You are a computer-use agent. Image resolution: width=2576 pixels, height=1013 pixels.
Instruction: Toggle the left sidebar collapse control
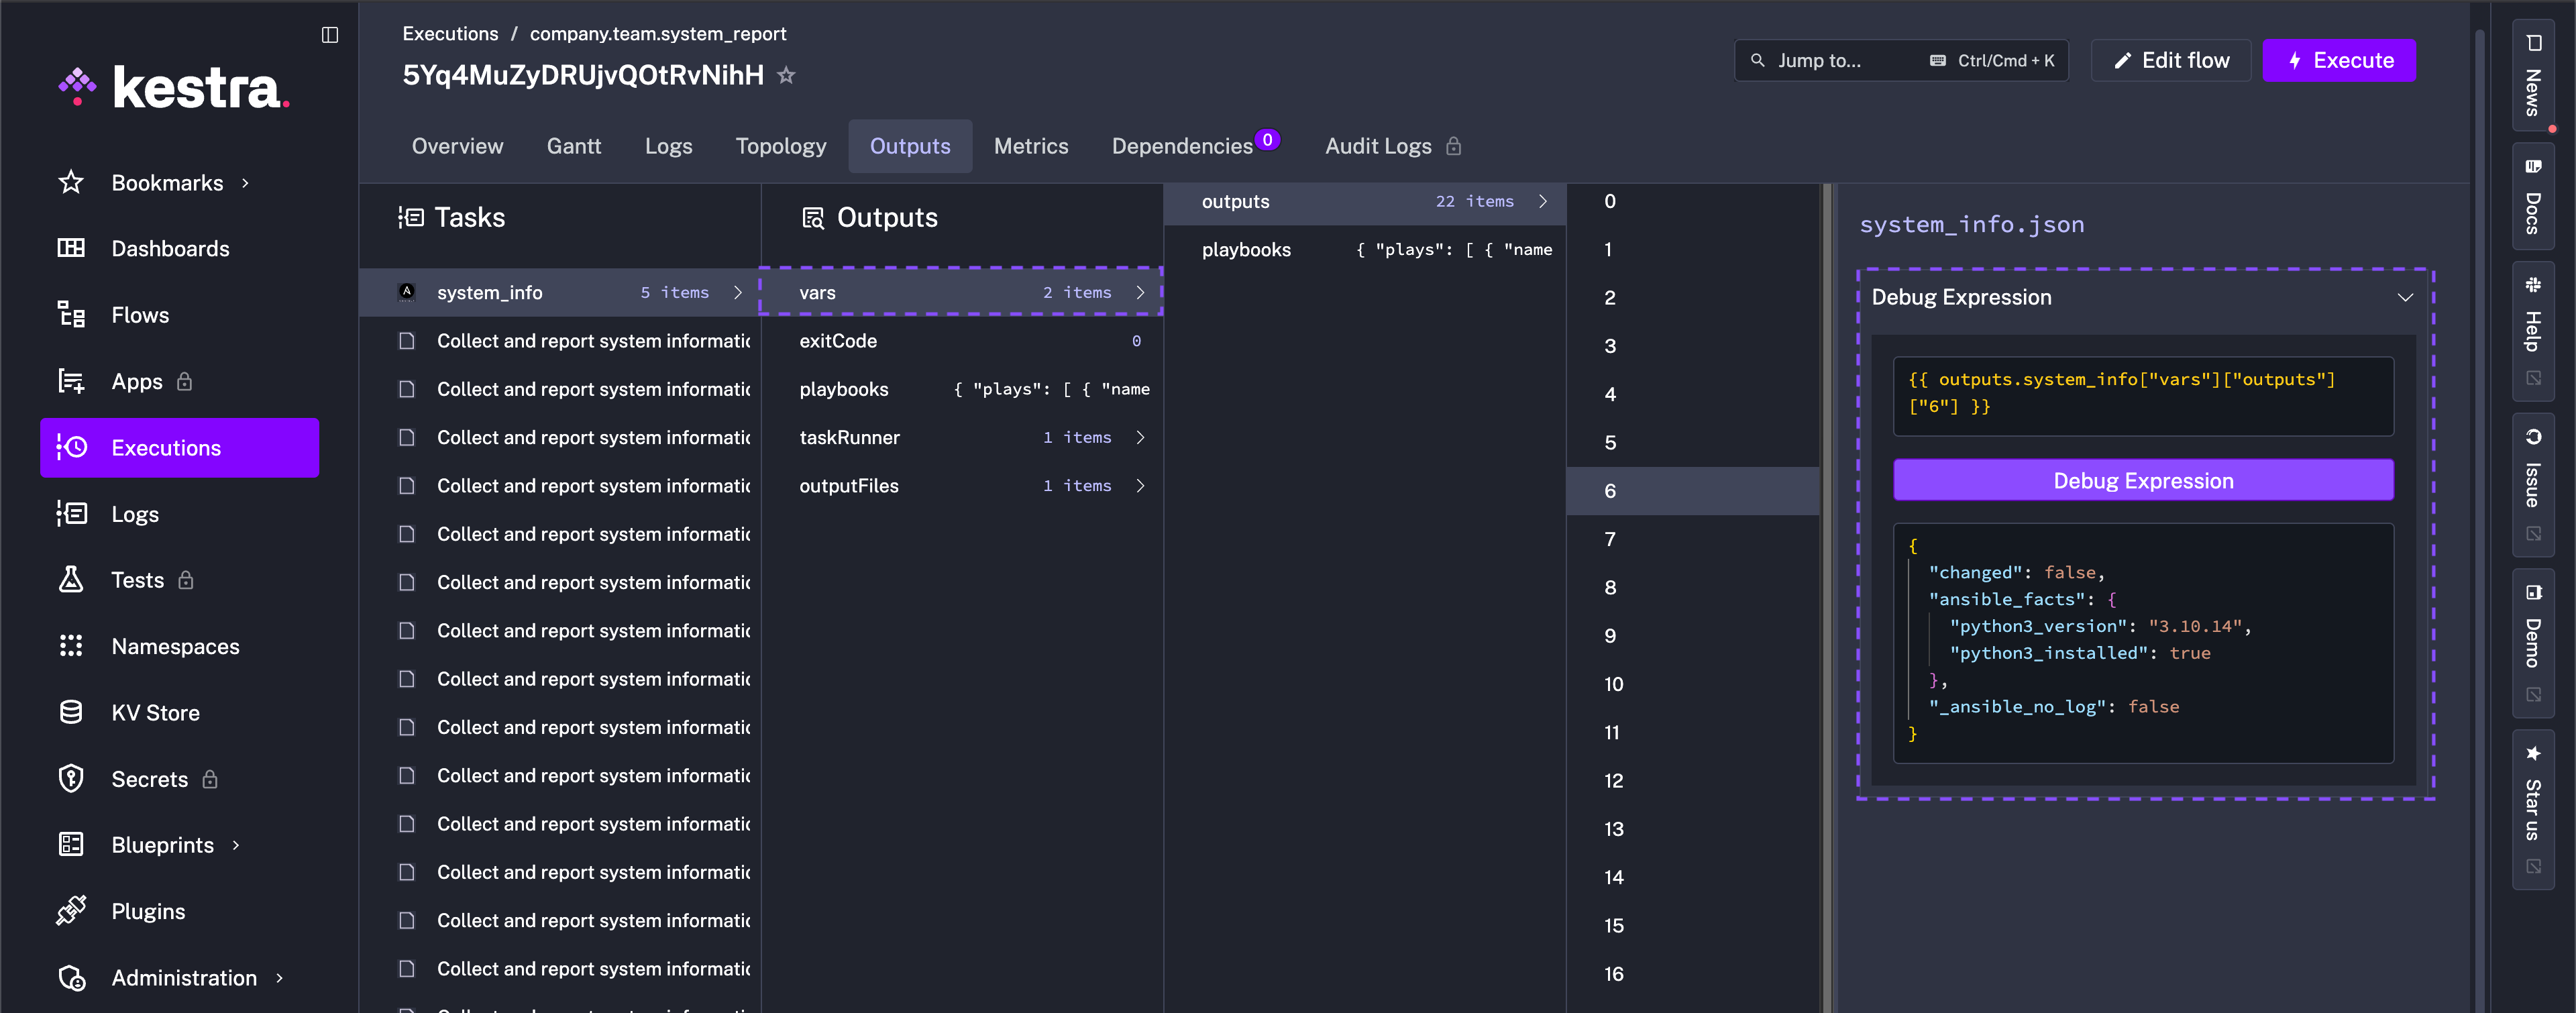click(330, 34)
